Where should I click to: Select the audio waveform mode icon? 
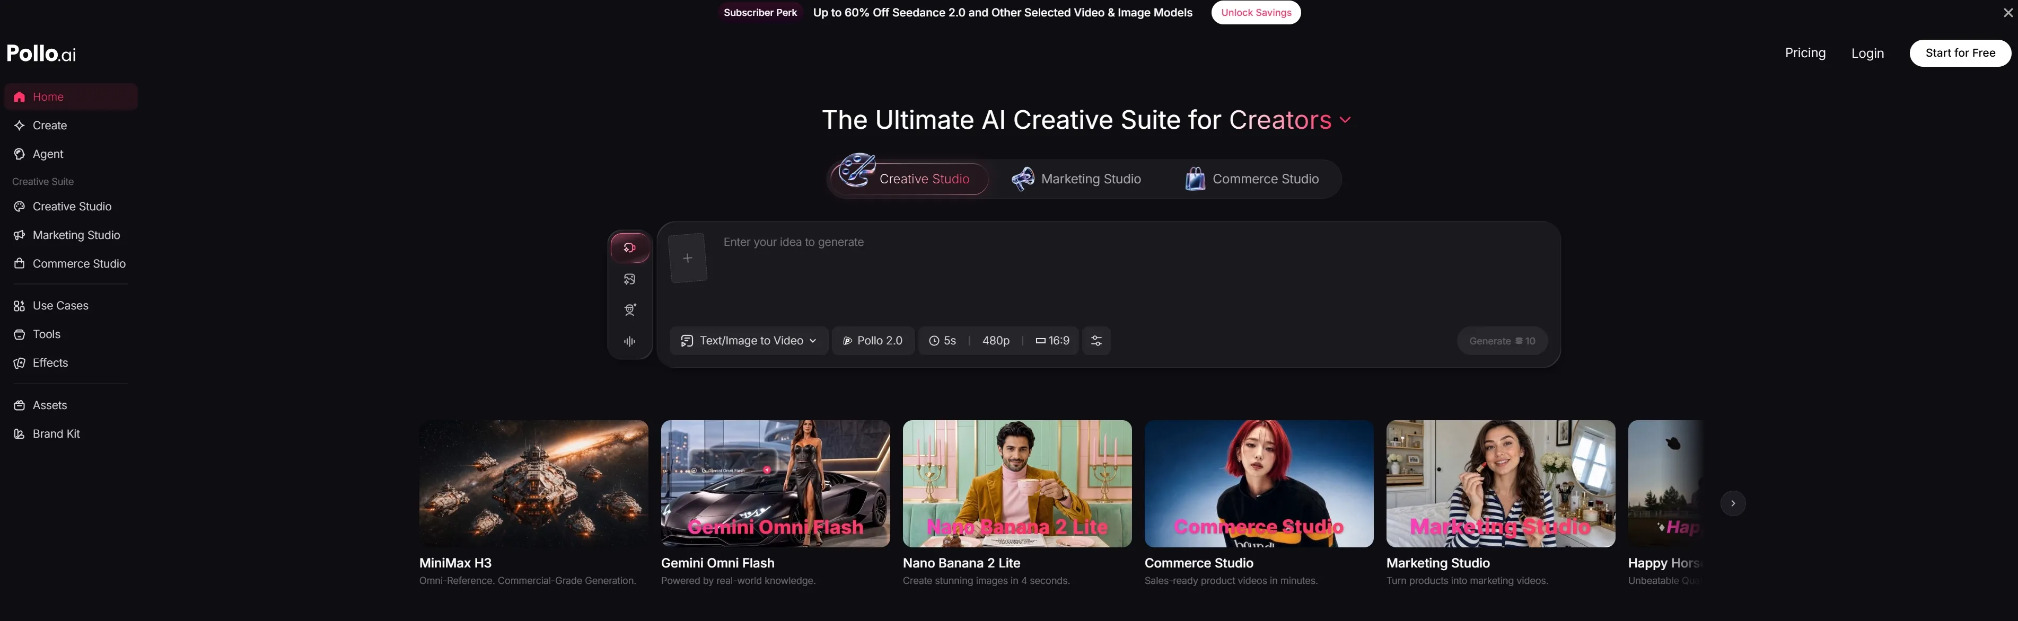630,341
